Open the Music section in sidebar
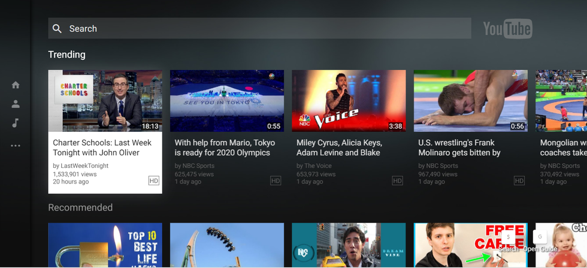The image size is (587, 268). pyautogui.click(x=16, y=123)
